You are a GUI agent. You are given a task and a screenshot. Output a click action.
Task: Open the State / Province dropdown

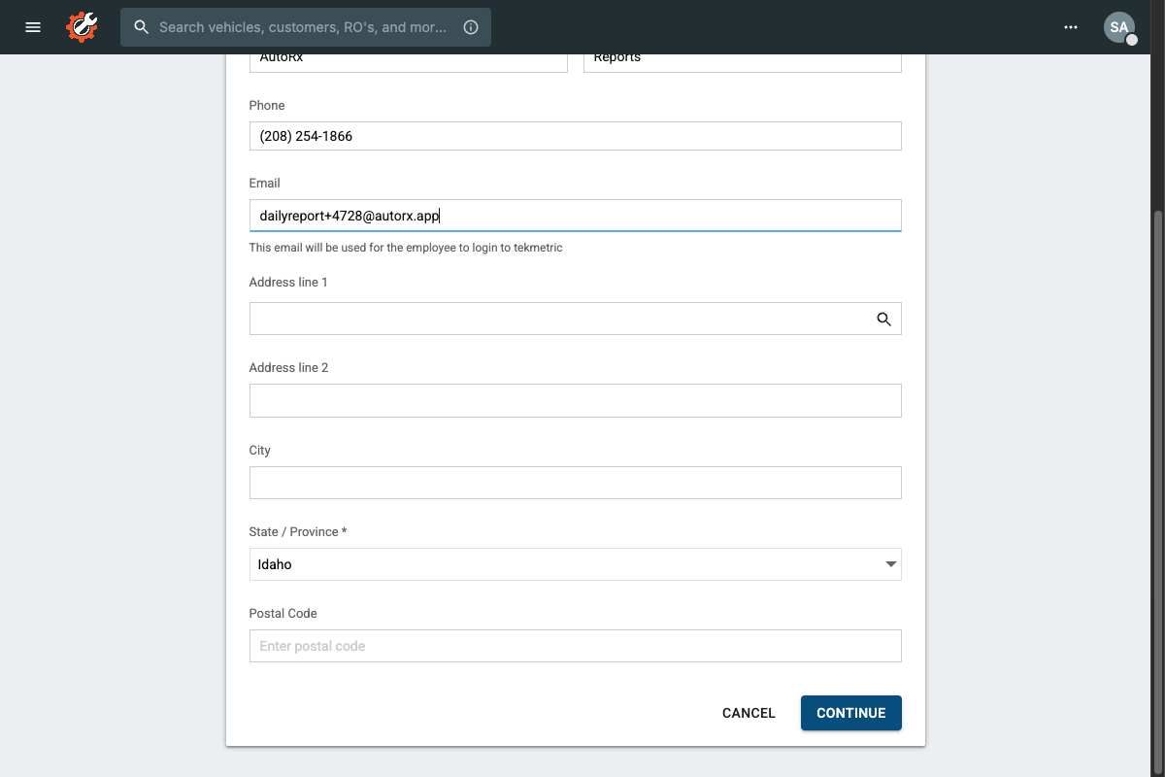click(575, 564)
